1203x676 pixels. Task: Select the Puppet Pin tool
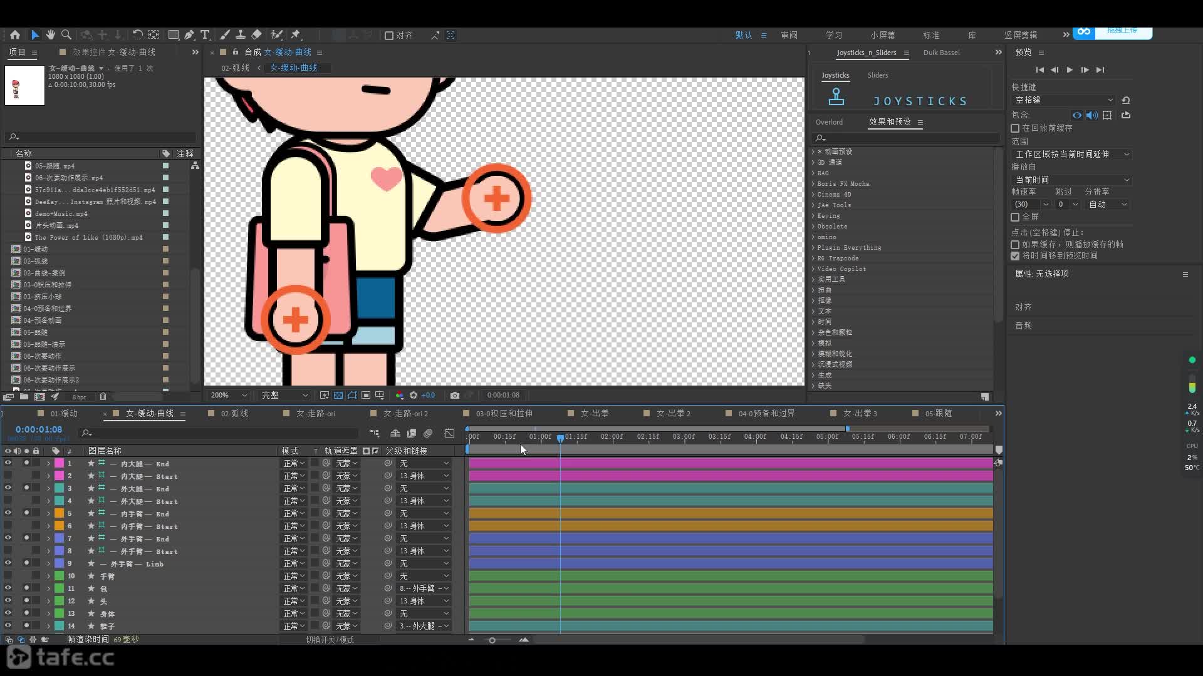296,35
